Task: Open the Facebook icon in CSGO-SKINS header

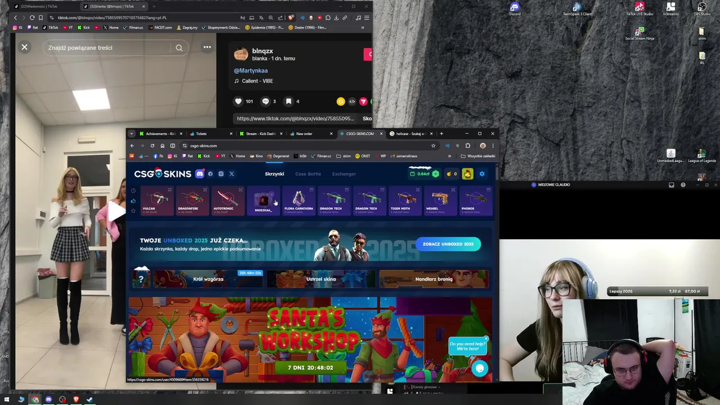Action: click(x=210, y=174)
